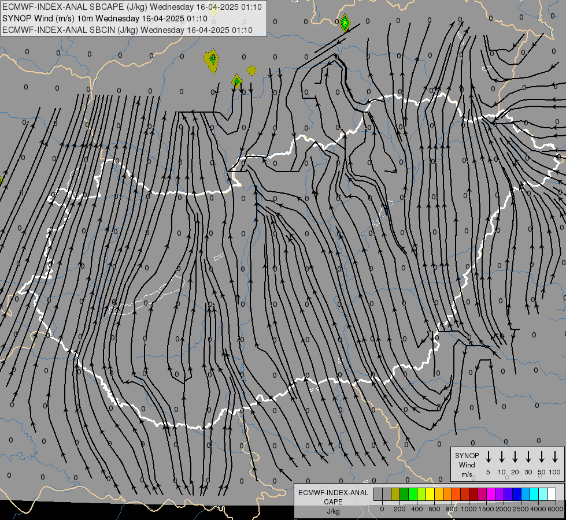Image resolution: width=566 pixels, height=520 pixels.
Task: Click the sky blue swatch in CAPE legend
Action: (x=526, y=494)
